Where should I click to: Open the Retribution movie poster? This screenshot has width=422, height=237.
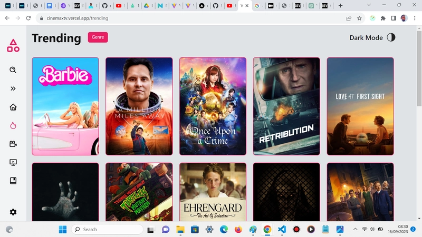point(286,106)
